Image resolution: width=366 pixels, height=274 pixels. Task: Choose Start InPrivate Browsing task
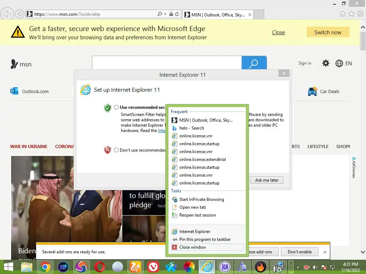208,199
